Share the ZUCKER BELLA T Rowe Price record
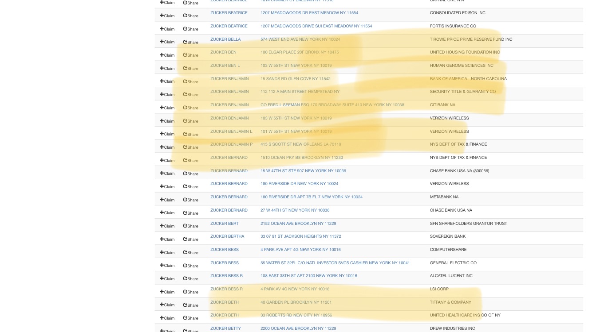Image resolution: width=592 pixels, height=332 pixels. [x=191, y=42]
